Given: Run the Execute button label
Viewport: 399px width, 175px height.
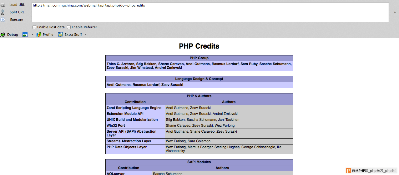Looking at the screenshot, I should tap(17, 20).
